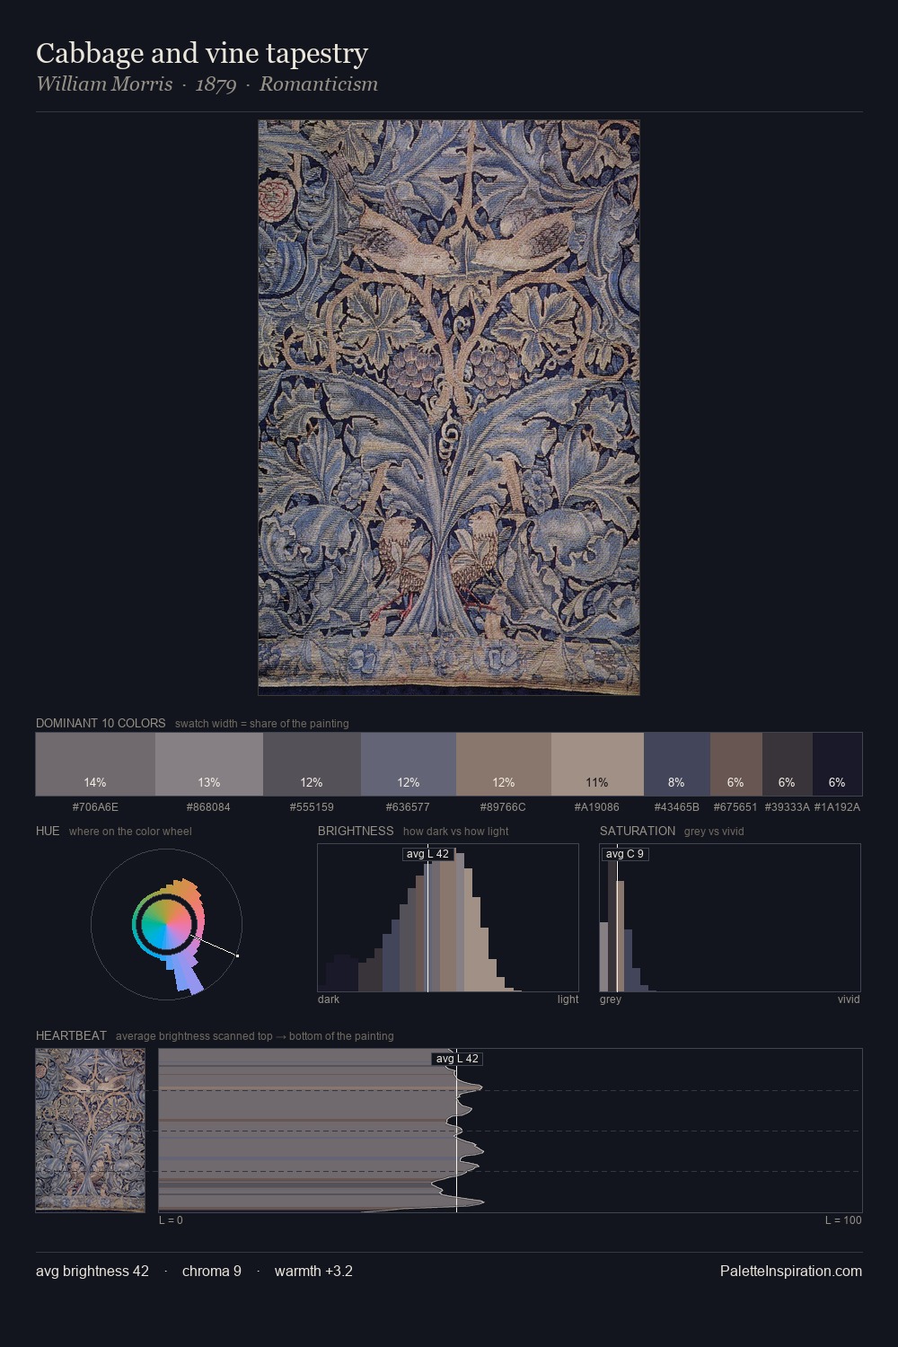
Task: Click hex code text #706A6E
Action: (x=95, y=807)
